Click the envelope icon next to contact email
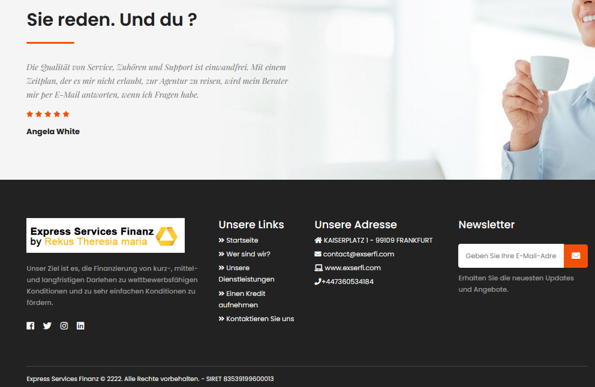 tap(318, 254)
